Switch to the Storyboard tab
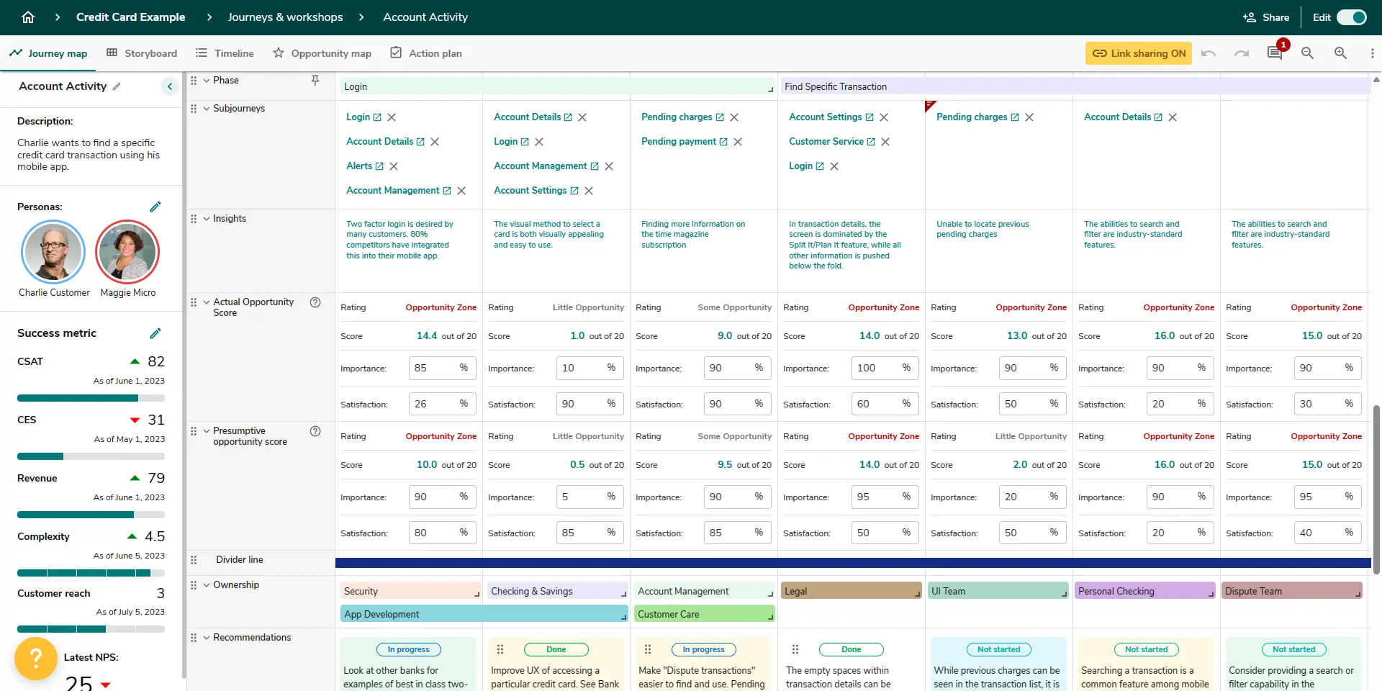1382x691 pixels. (150, 53)
